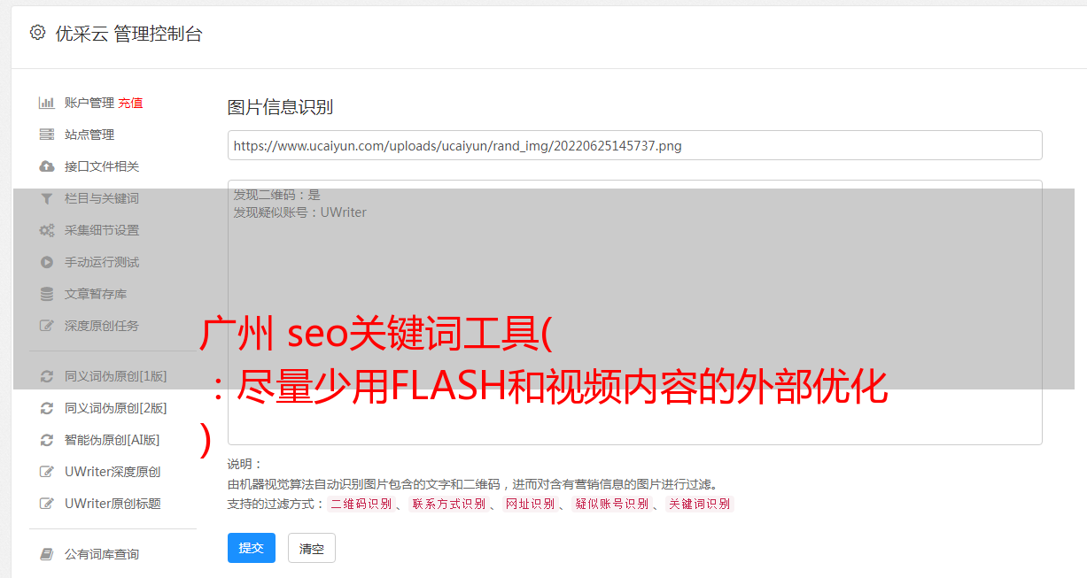Open 站点管理 menu item

89,135
